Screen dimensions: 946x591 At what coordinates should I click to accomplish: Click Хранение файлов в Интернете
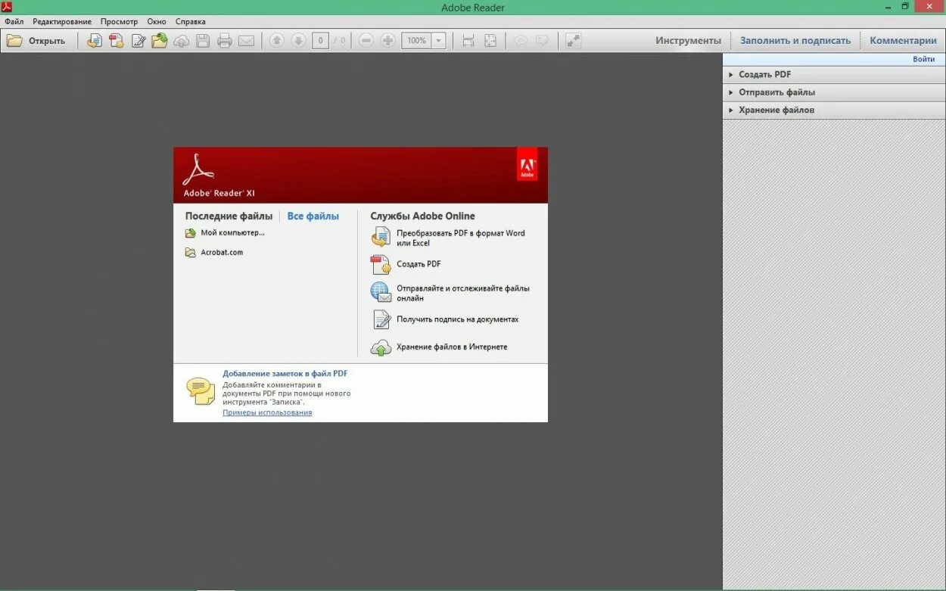pos(452,347)
